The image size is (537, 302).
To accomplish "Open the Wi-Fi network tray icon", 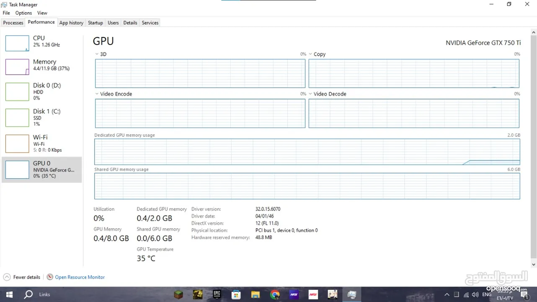I will 466,294.
